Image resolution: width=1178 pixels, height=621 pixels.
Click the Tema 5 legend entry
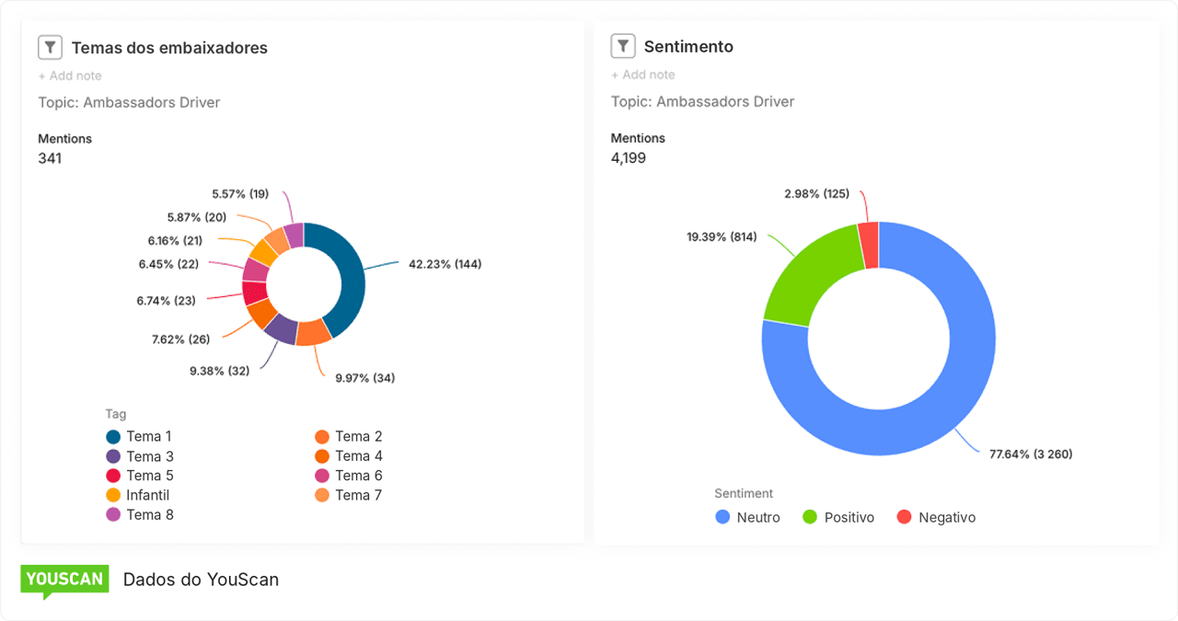(x=140, y=476)
